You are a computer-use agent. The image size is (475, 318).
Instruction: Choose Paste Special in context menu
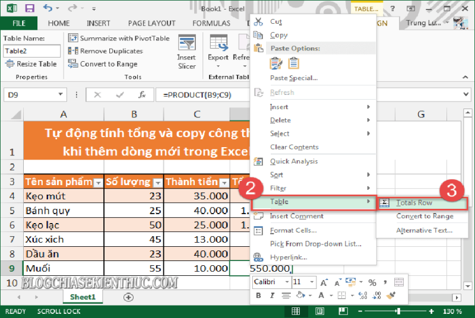294,78
